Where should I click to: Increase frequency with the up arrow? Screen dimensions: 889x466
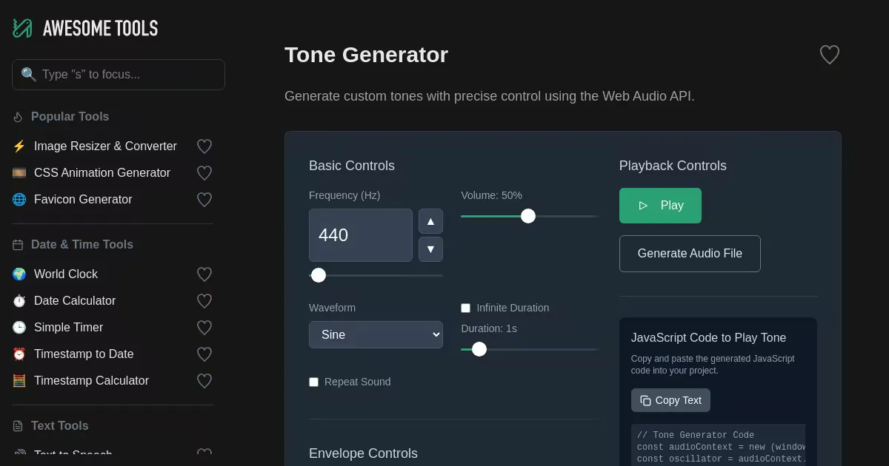click(430, 221)
